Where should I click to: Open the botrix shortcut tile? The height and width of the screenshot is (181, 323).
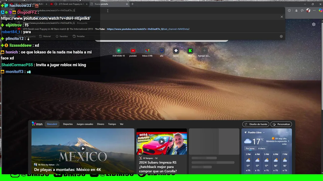click(x=176, y=52)
